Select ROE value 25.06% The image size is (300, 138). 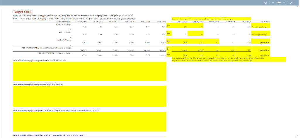163,50
